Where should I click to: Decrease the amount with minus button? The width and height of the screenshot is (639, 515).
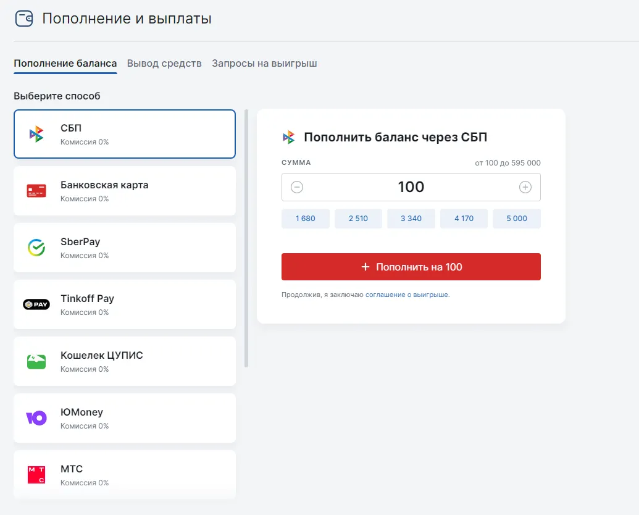click(297, 187)
